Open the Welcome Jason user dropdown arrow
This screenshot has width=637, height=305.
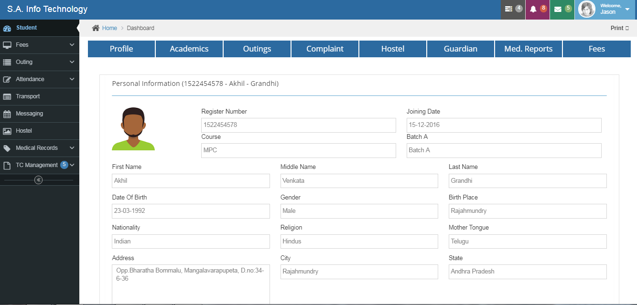click(627, 10)
